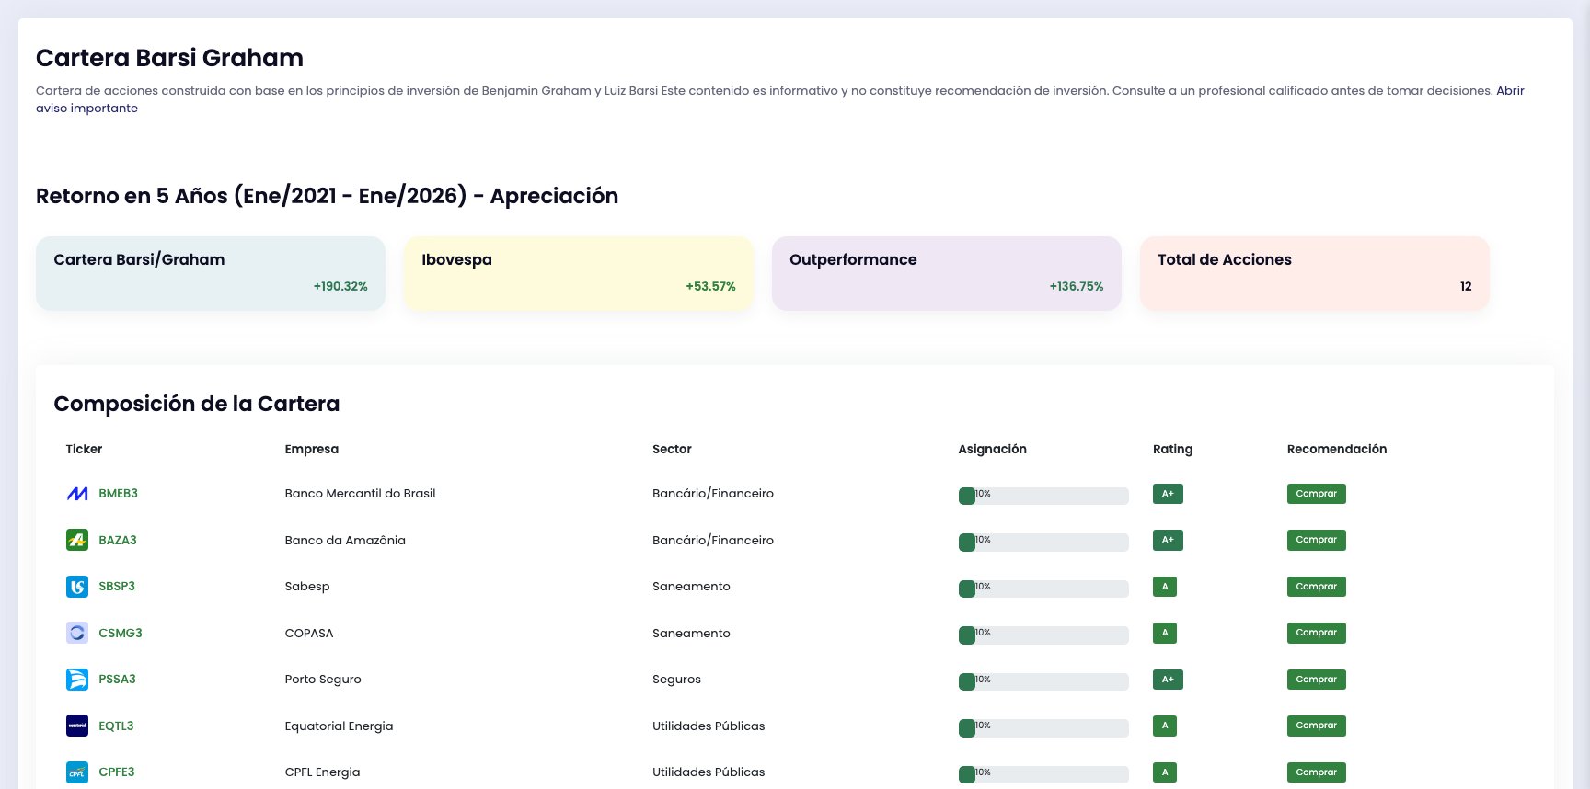Click the BMEB3 company logo icon
Viewport: 1590px width, 789px height.
(x=77, y=494)
